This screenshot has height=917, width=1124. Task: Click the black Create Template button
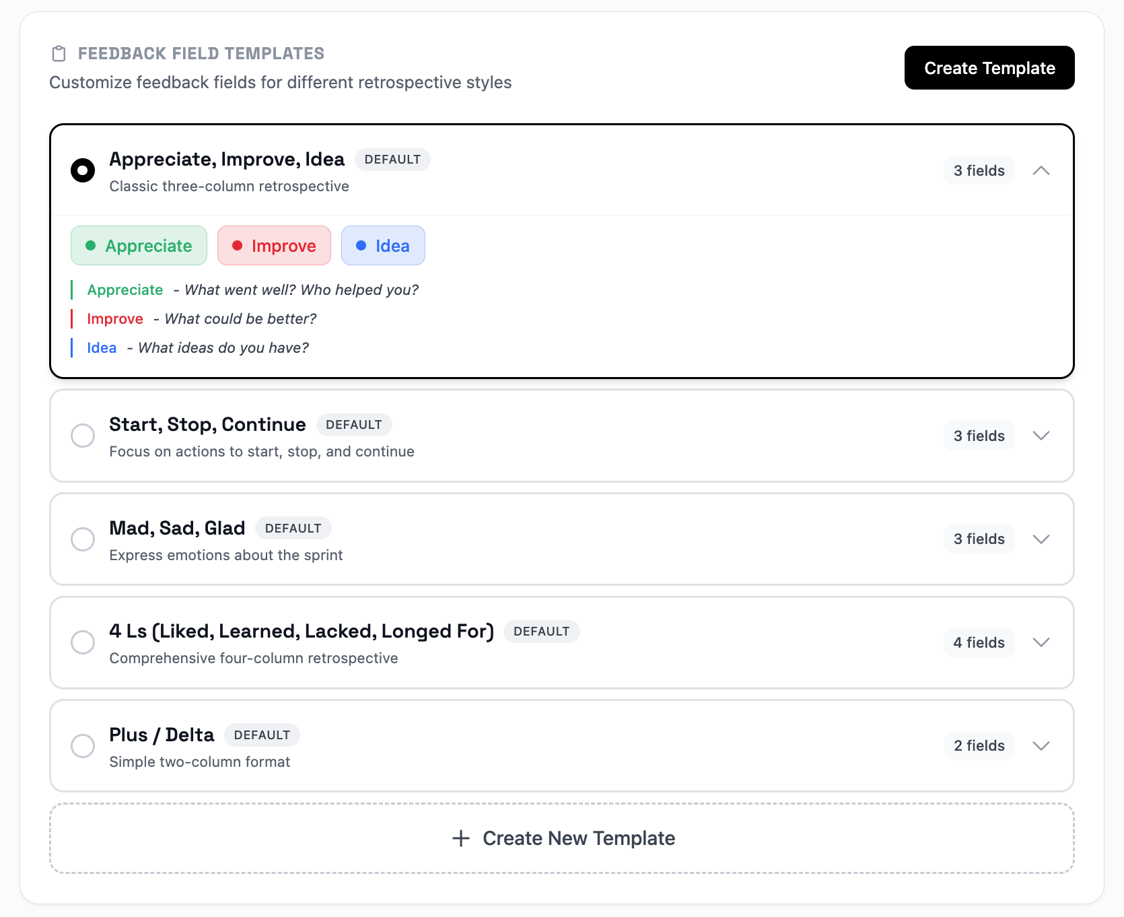click(x=989, y=68)
